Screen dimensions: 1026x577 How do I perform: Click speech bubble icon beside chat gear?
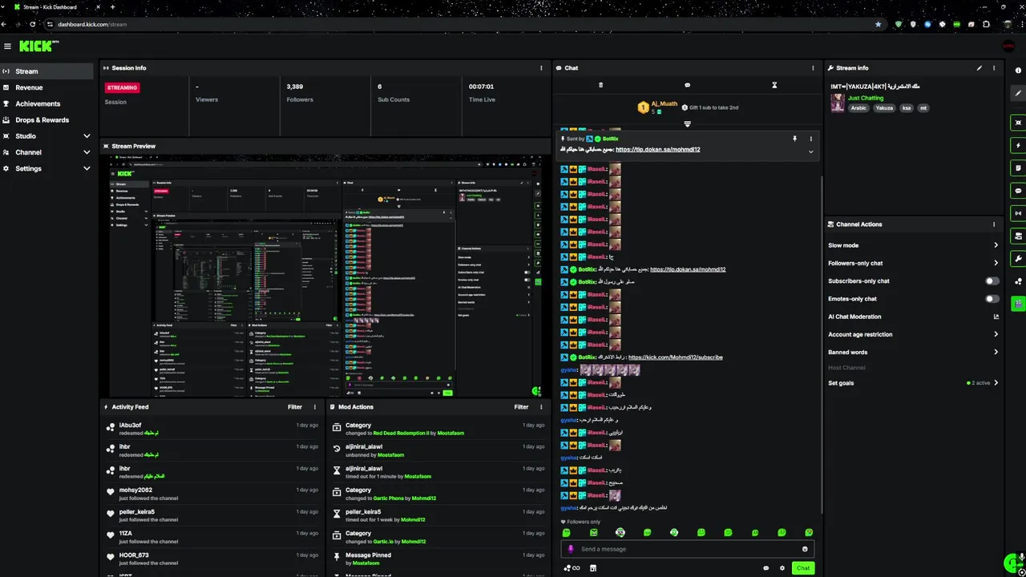(x=765, y=568)
